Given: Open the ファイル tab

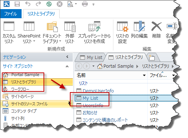Looking at the screenshot, I should pyautogui.click(x=11, y=14).
